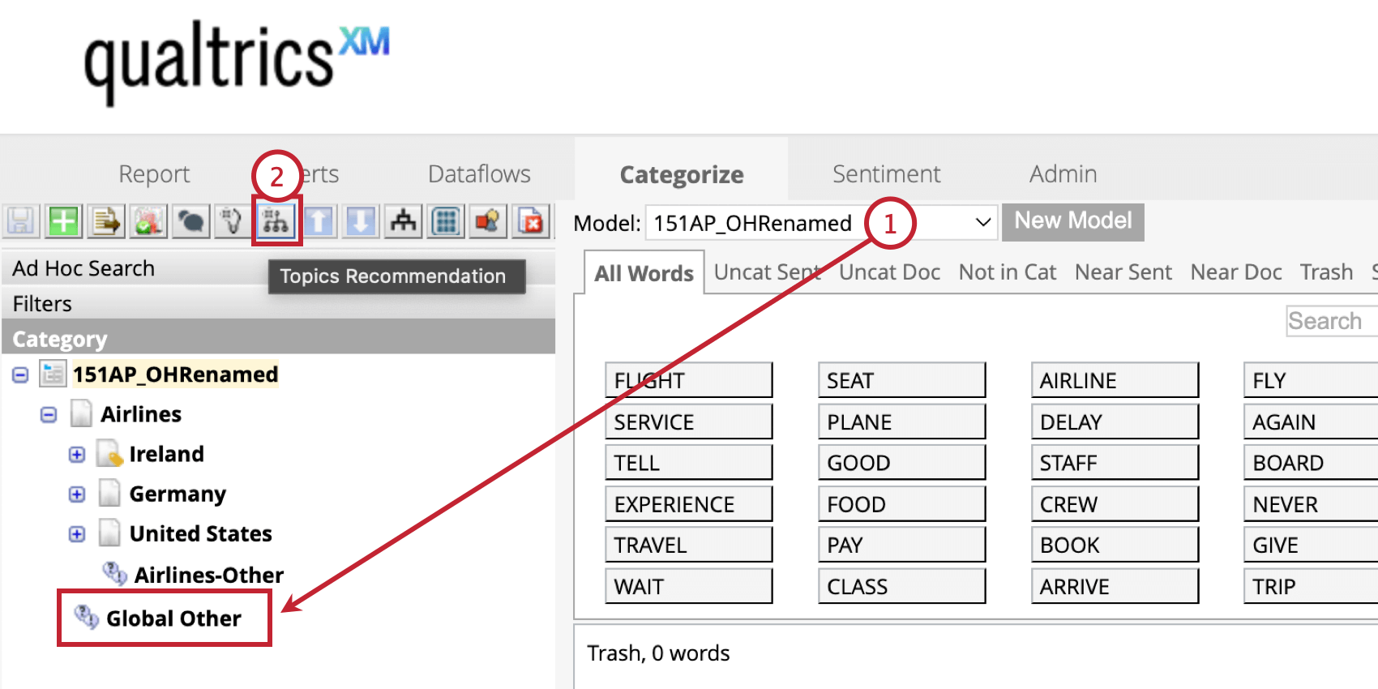Select the Near Doc tab
This screenshot has height=689, width=1378.
[1236, 272]
